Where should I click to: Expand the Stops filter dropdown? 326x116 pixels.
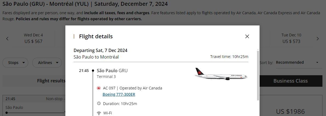pyautogui.click(x=15, y=63)
